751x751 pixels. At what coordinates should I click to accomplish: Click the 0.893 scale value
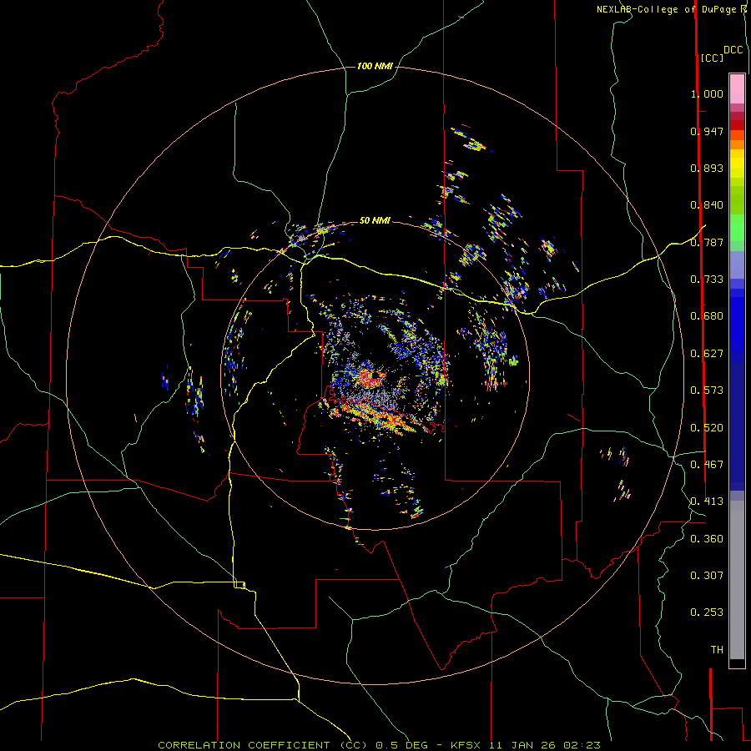click(707, 168)
